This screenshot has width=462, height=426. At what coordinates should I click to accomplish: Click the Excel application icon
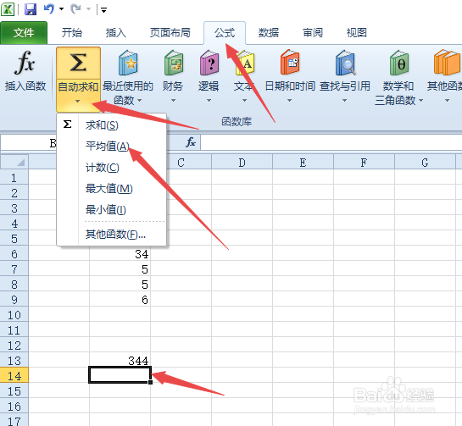pyautogui.click(x=8, y=9)
